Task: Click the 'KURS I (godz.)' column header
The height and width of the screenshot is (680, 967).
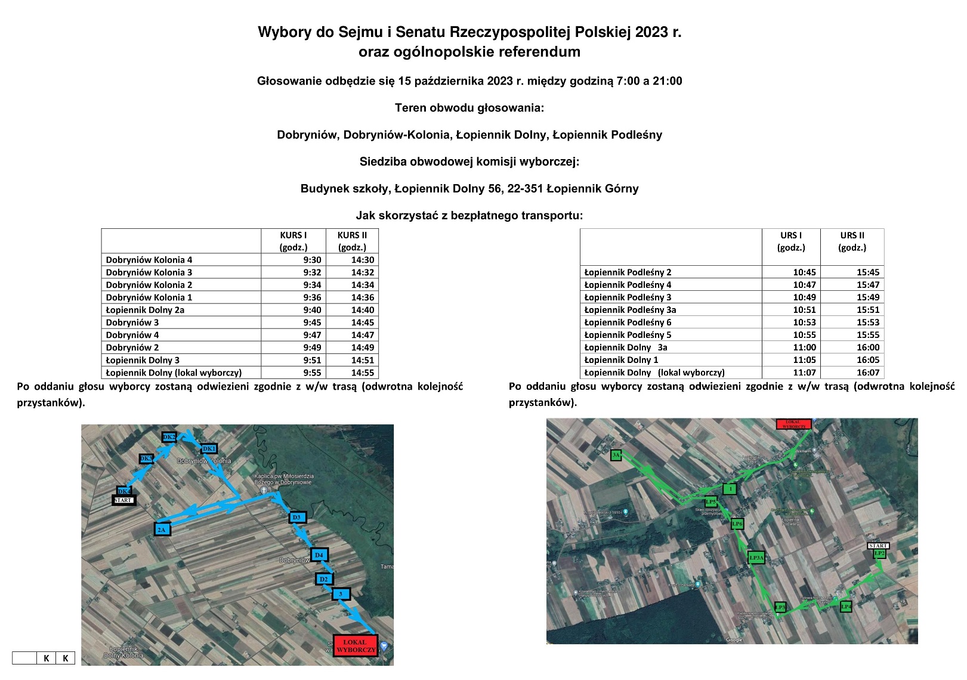Action: (294, 241)
